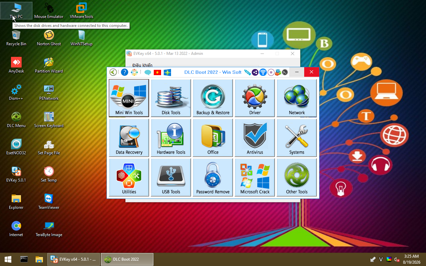Open the Office tools category
This screenshot has height=266, width=426.
tap(213, 138)
